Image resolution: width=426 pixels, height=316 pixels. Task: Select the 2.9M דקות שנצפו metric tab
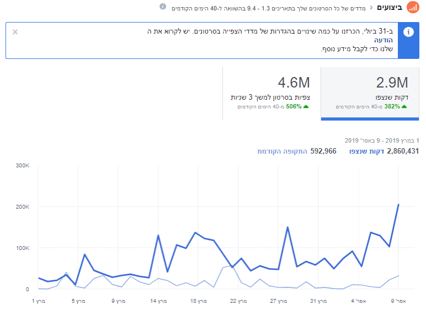[x=370, y=92]
